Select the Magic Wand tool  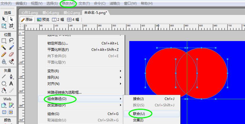click(x=4, y=47)
